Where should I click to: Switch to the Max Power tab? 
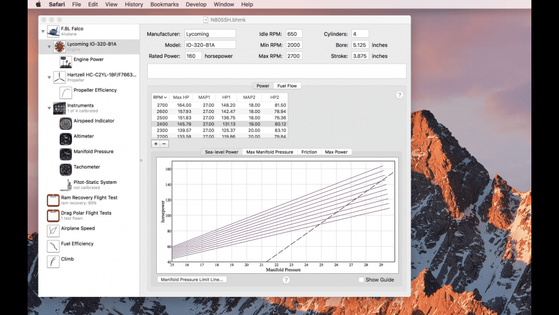point(336,152)
